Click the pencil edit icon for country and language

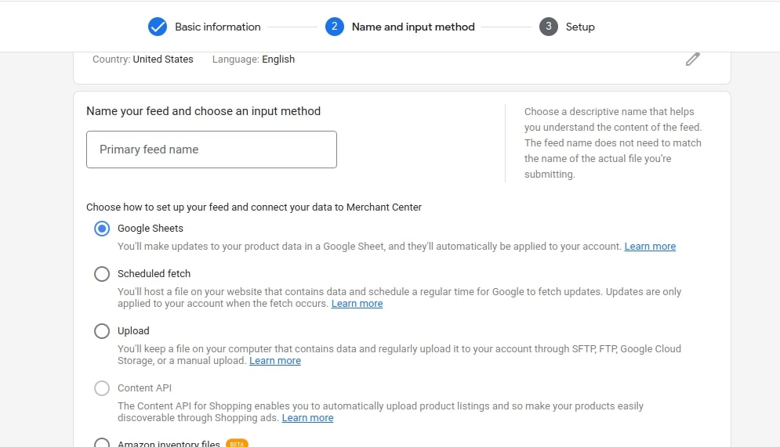[x=692, y=59]
